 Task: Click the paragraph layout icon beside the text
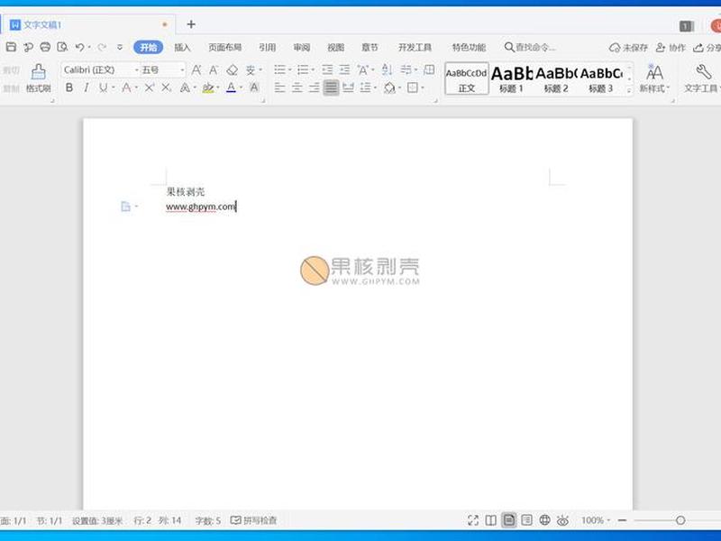[125, 206]
